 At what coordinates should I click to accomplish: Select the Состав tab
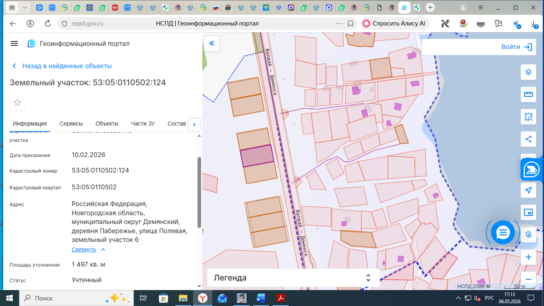tap(177, 124)
